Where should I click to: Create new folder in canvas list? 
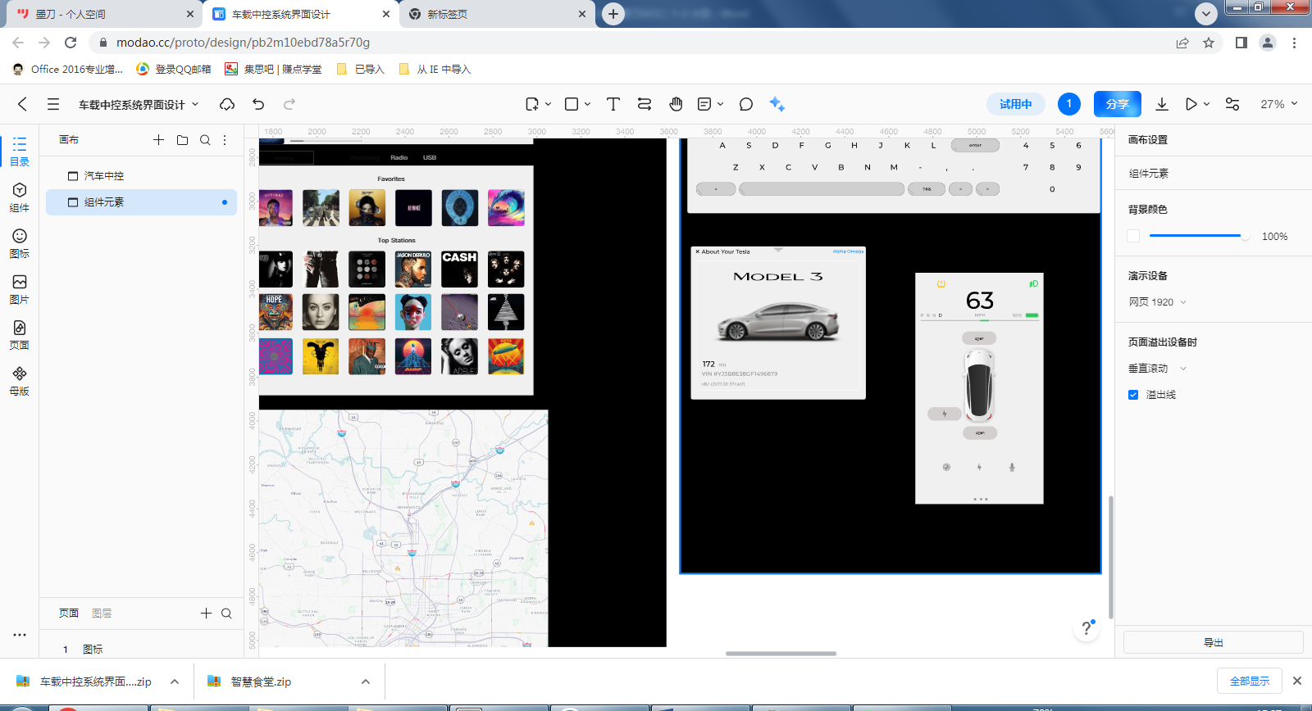pyautogui.click(x=183, y=140)
